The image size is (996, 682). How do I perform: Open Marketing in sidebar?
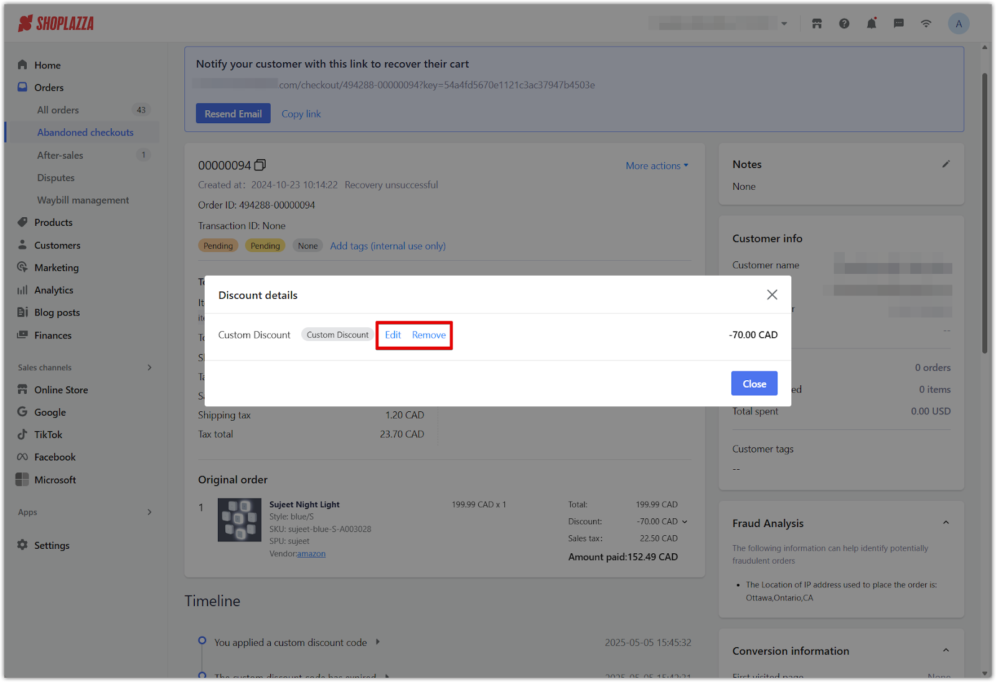pyautogui.click(x=56, y=268)
